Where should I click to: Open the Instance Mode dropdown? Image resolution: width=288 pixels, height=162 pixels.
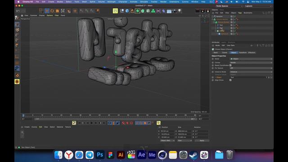[x=251, y=72]
